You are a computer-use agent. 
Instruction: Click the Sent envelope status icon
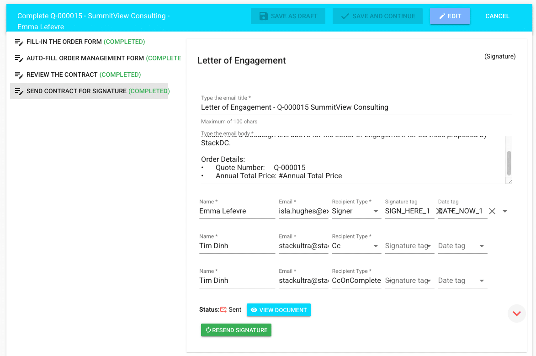click(223, 310)
